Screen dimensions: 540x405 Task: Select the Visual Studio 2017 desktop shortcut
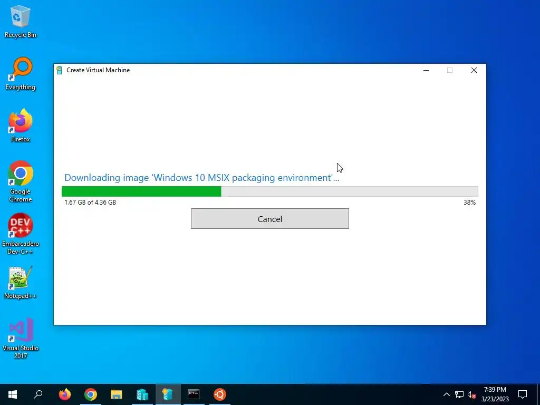coord(21,338)
